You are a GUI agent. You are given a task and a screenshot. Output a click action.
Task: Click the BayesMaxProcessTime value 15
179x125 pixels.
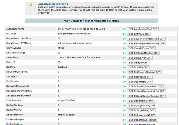click(x=59, y=38)
